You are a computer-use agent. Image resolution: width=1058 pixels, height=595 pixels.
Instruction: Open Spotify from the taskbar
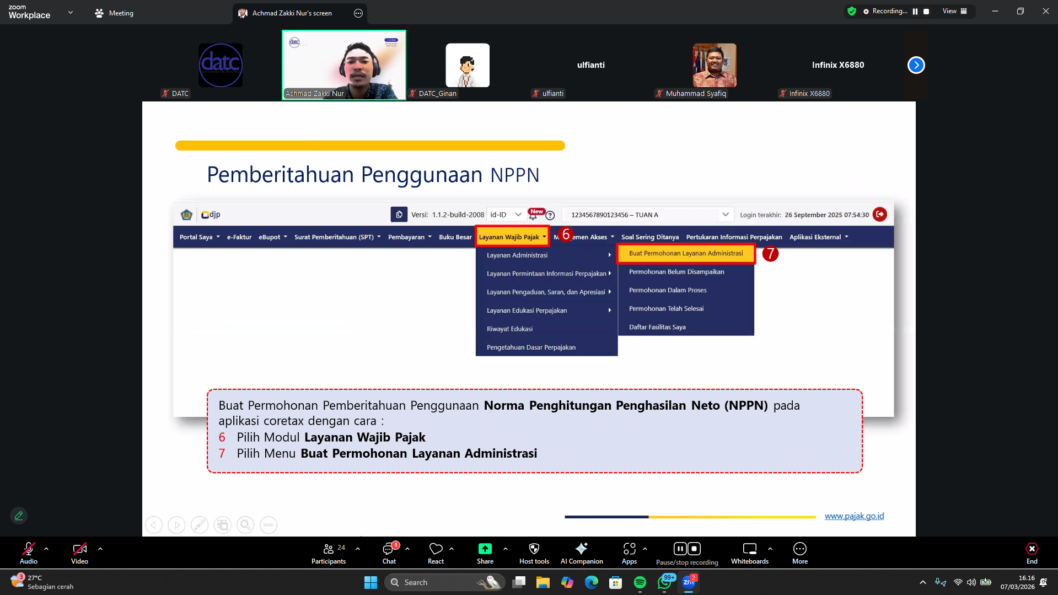coord(640,582)
